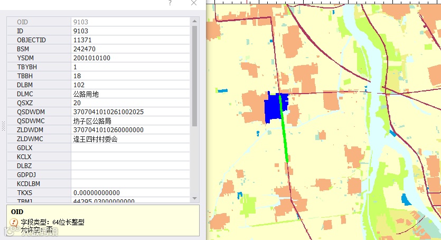Click the empty GDPDJ value cell
441x240 pixels.
130,175
